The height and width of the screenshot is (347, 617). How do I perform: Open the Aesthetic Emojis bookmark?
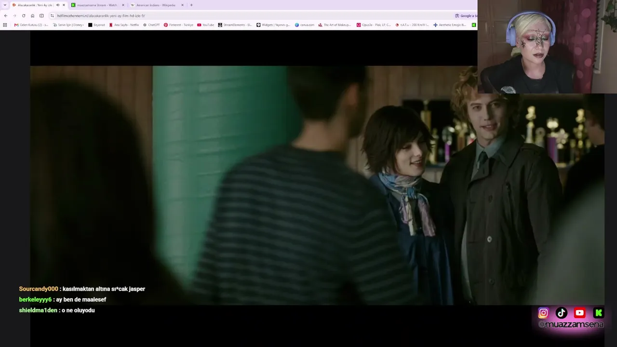tap(450, 25)
